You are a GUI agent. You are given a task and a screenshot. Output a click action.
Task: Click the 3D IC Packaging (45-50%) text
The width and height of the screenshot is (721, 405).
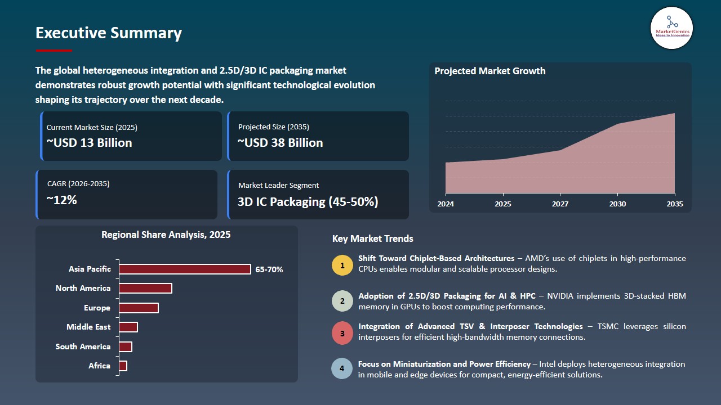coord(306,201)
